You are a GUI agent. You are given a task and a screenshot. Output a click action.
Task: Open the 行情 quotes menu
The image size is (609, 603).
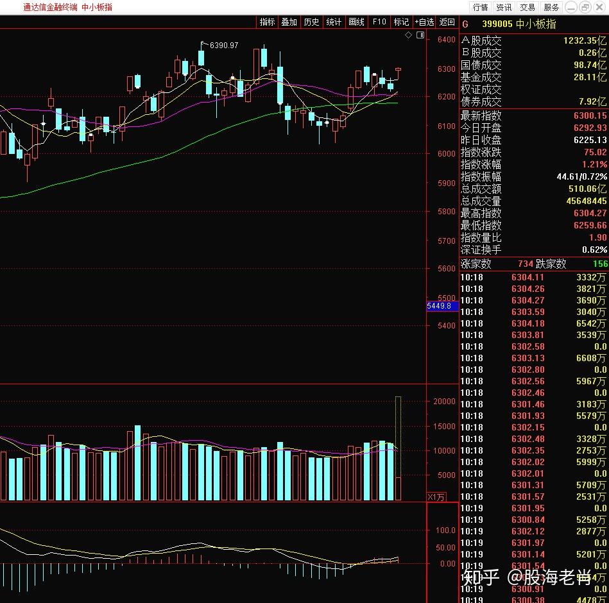tap(481, 8)
